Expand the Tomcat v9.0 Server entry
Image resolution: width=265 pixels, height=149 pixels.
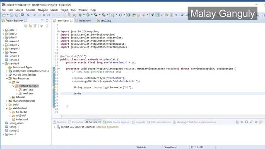(x=55, y=127)
